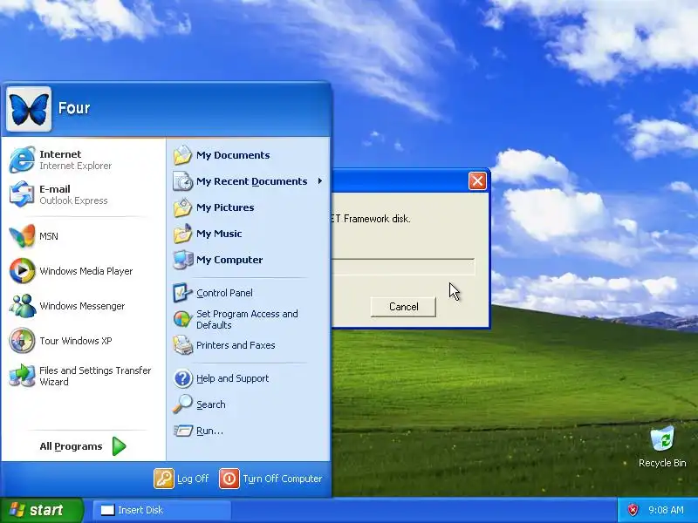Click the Help and Support question mark icon
Screen dimensions: 698x523
182,378
